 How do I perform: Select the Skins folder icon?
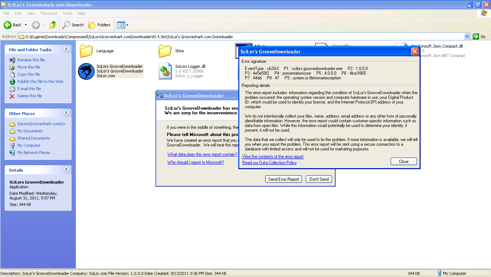pos(165,51)
